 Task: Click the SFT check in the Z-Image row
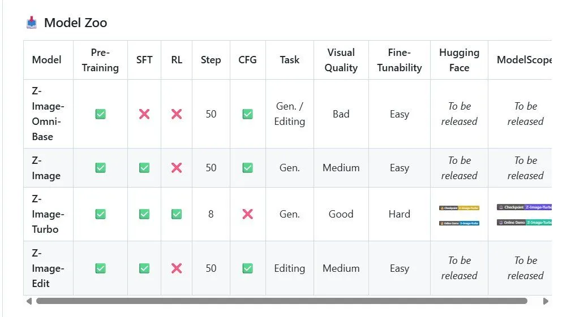pyautogui.click(x=144, y=168)
